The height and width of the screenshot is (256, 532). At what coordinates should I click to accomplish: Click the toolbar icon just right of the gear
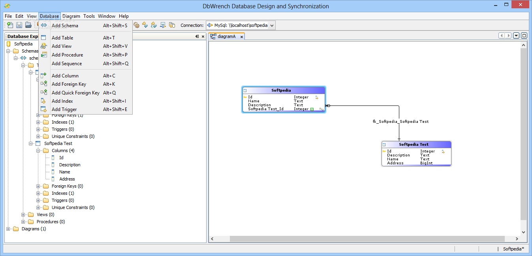145,25
